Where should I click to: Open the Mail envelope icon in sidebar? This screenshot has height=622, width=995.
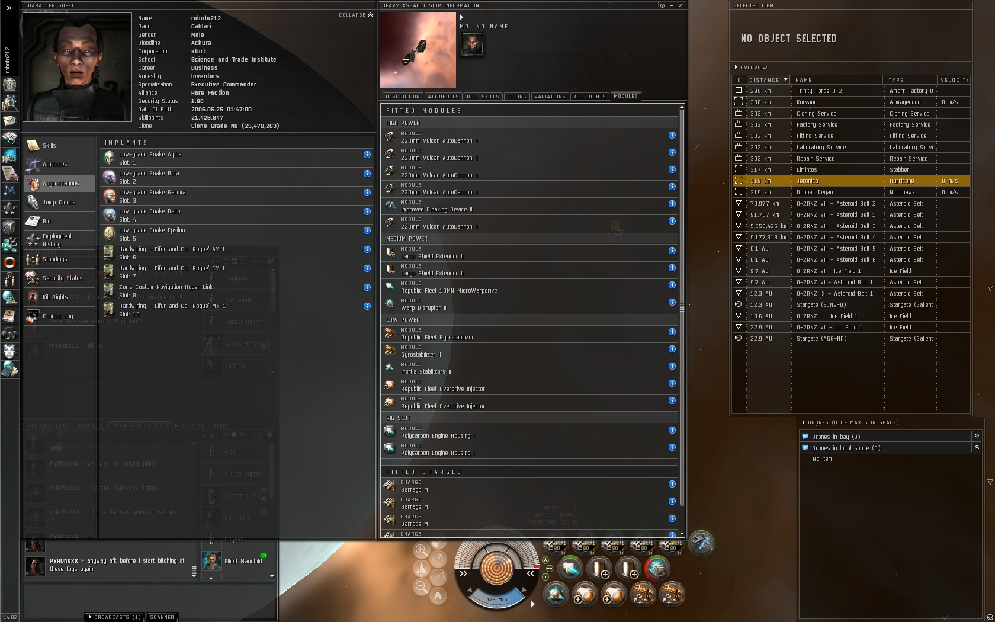pyautogui.click(x=9, y=121)
